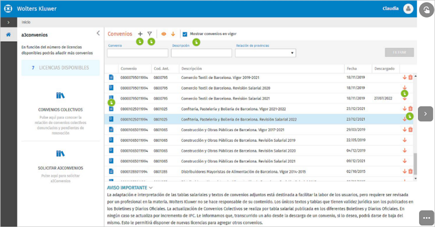Open the Relación de provincias dropdown
The height and width of the screenshot is (227, 435).
coord(265,53)
